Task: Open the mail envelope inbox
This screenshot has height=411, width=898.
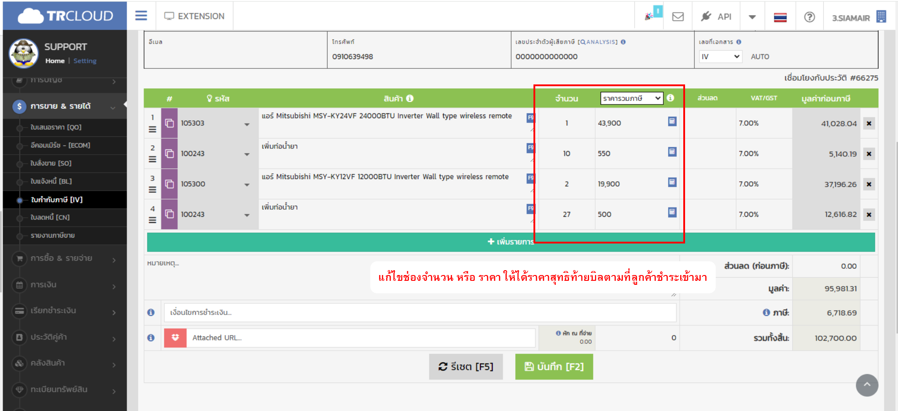Action: [x=678, y=16]
